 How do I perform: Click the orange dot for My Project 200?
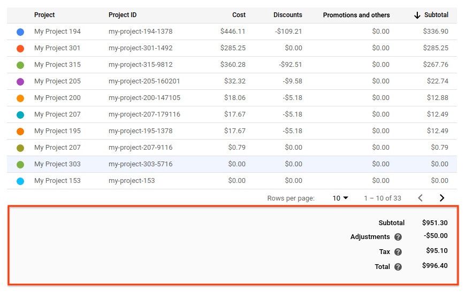pos(20,98)
